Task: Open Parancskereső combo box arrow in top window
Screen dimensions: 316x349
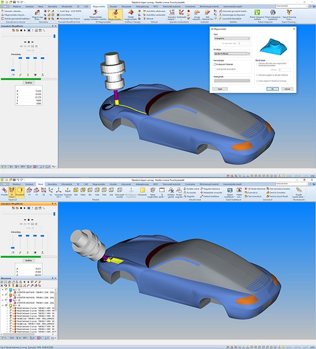Action: [307, 6]
